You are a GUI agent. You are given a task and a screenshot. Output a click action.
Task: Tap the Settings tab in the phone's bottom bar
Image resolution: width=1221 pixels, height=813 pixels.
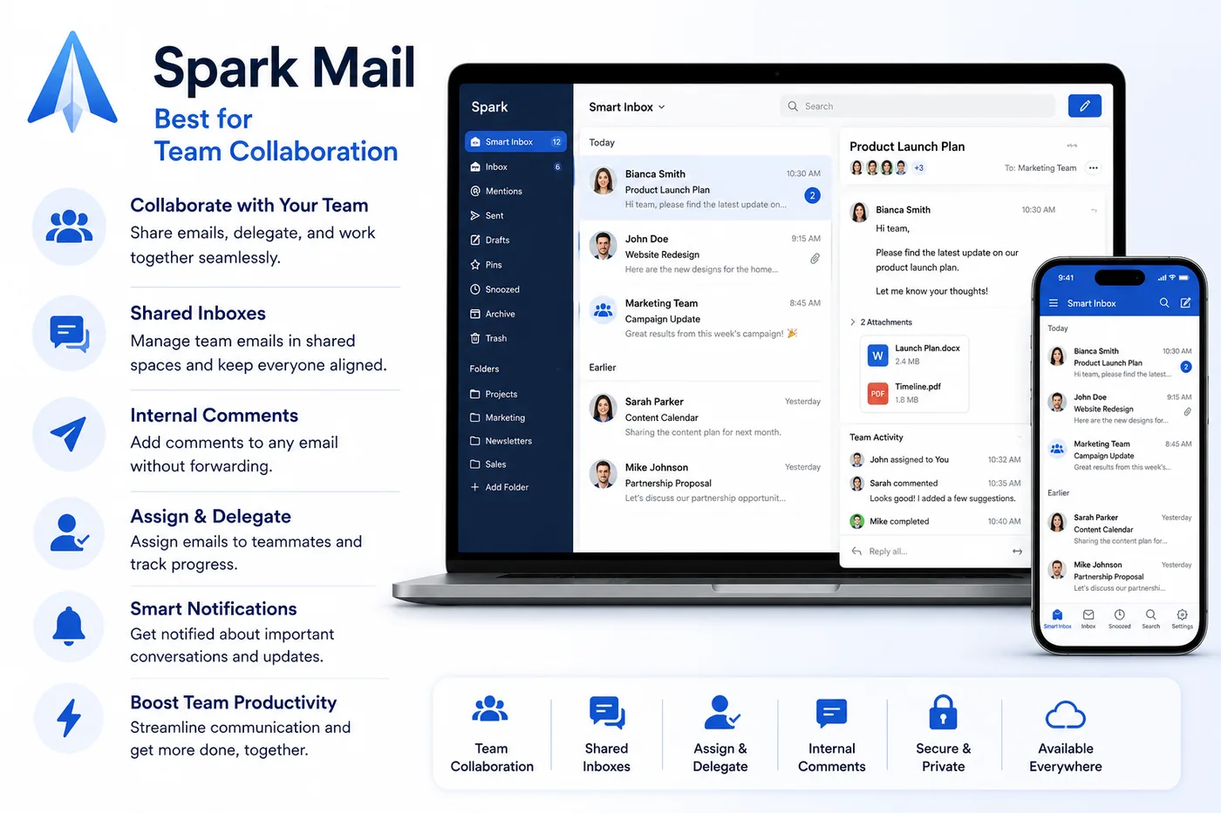click(x=1182, y=619)
